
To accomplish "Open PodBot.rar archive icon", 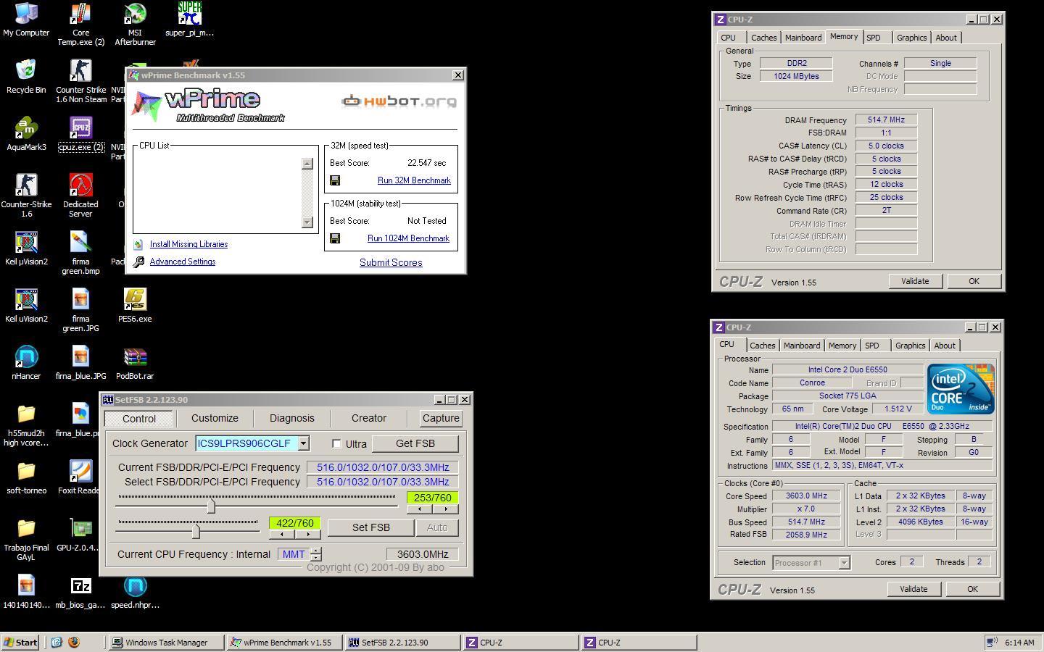I will coord(135,362).
